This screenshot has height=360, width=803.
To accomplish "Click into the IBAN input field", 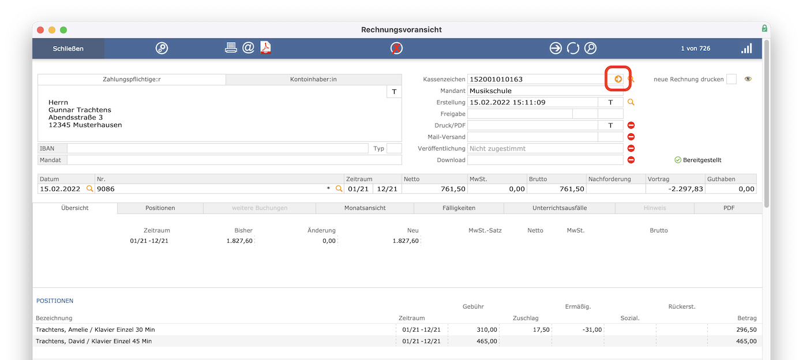I will coord(217,148).
